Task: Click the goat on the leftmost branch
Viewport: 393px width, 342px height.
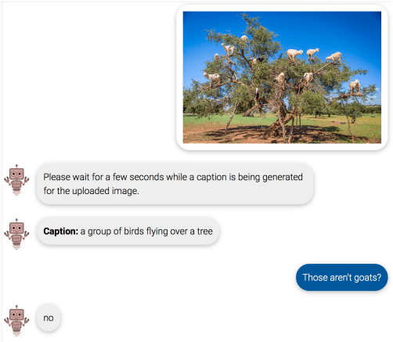Action: (212, 78)
